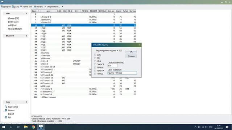Click the OK button in dialog
Screen dimensions: 232x130
click(x=131, y=52)
